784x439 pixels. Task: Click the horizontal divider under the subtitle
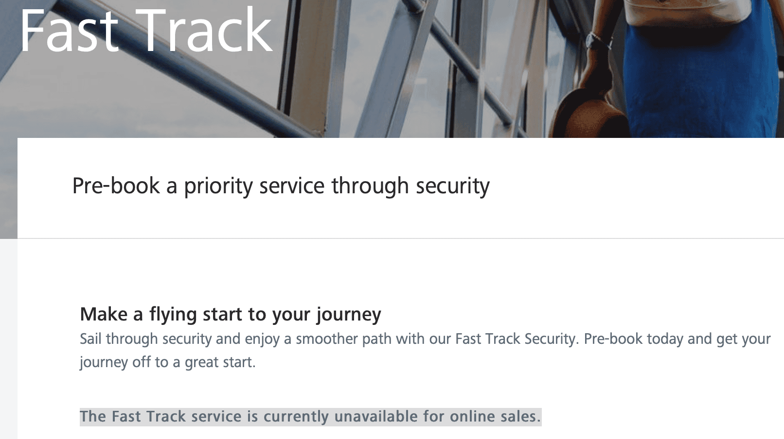[399, 238]
